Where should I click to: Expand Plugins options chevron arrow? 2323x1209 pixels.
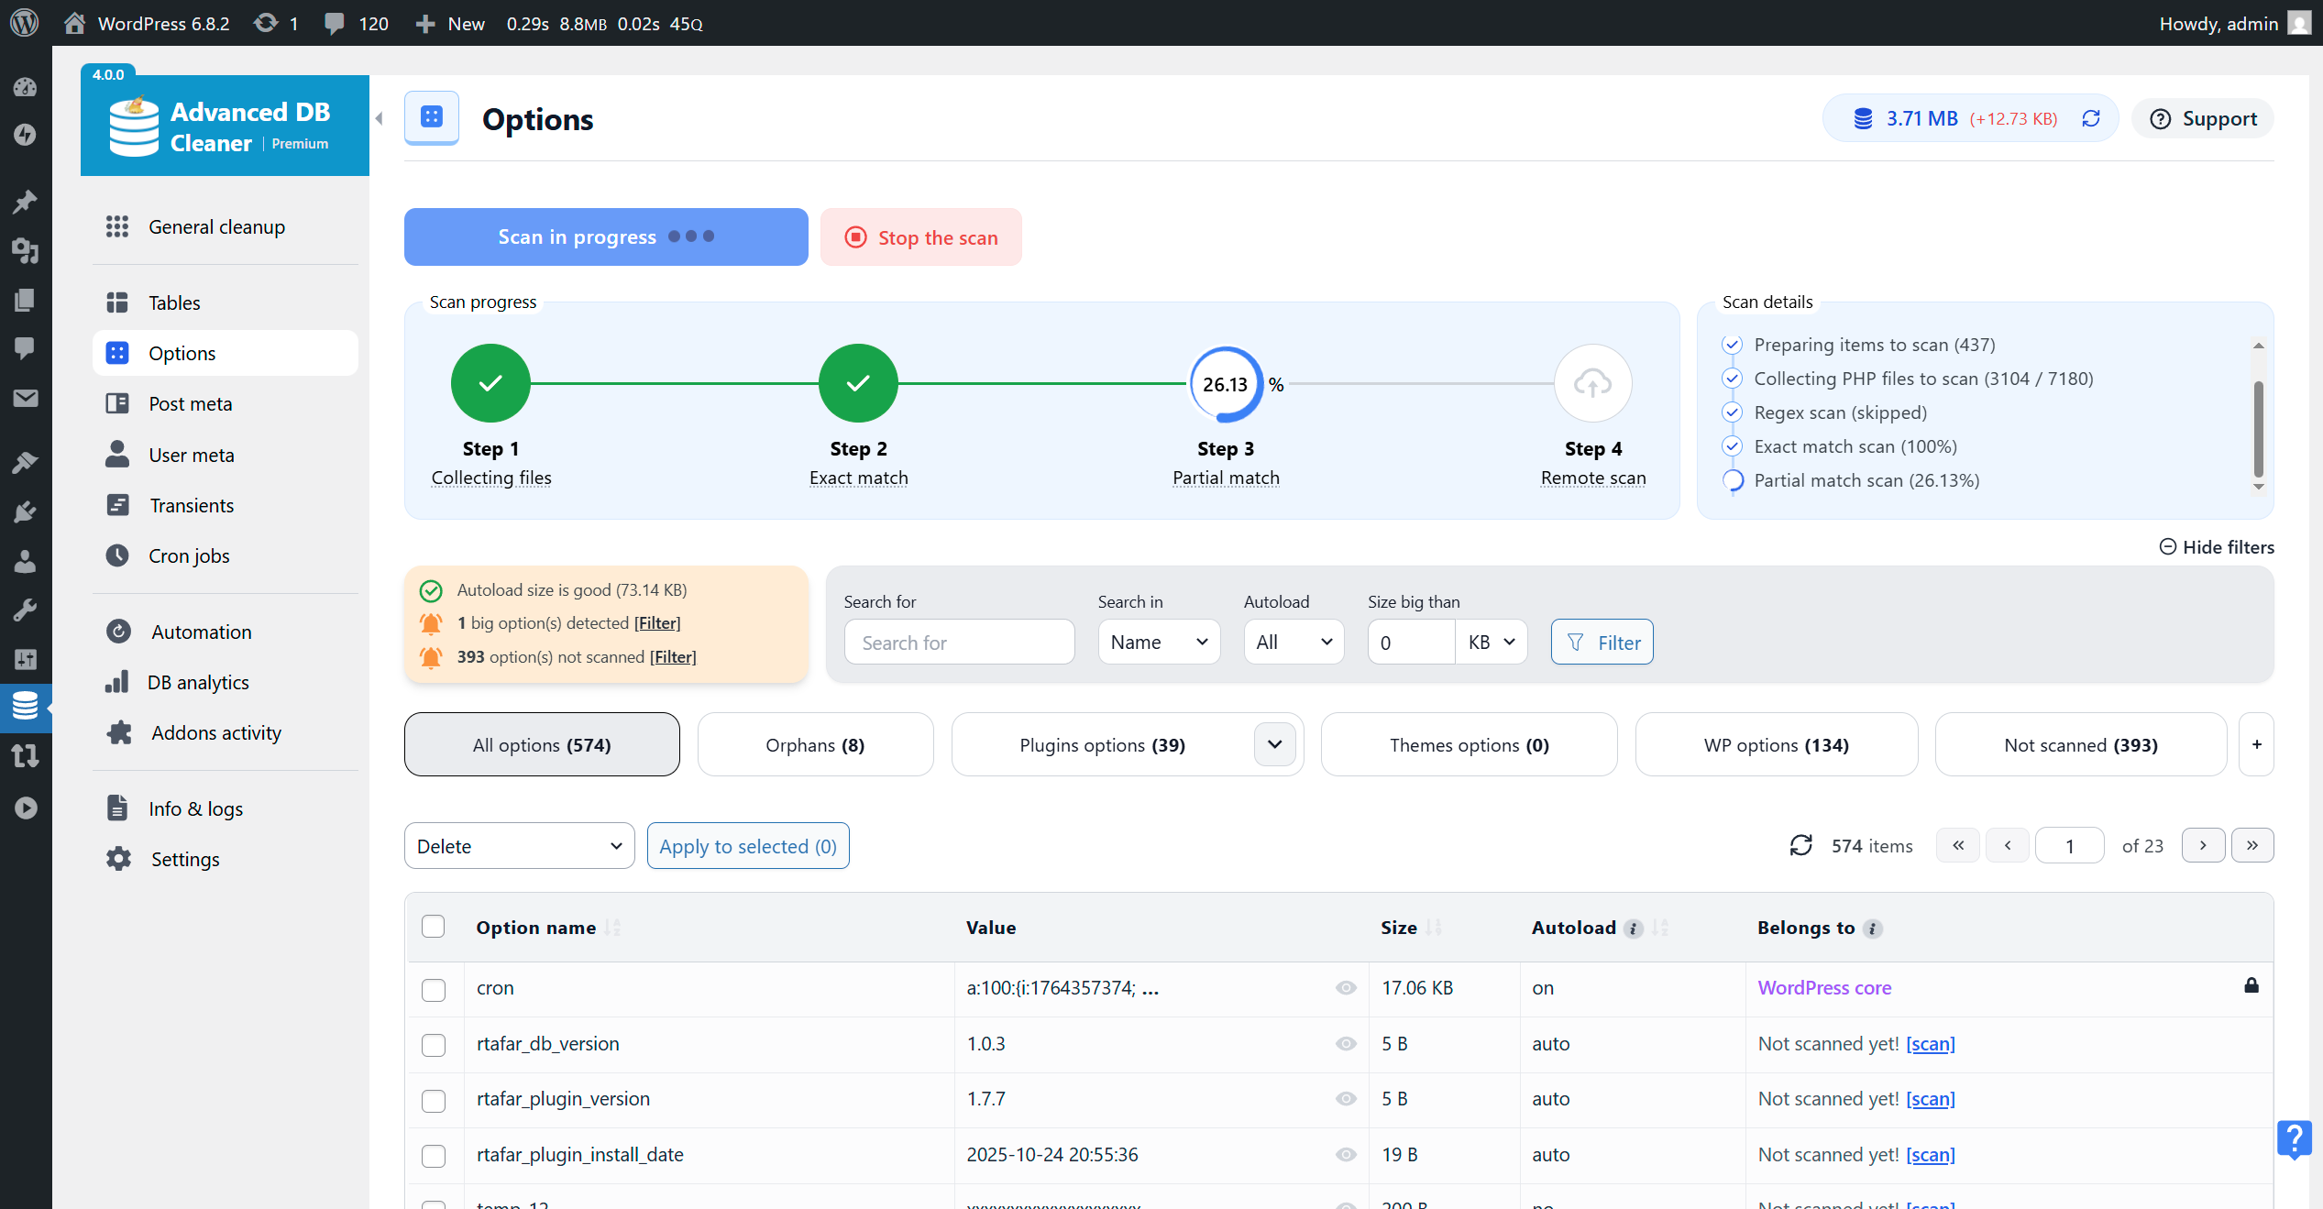tap(1274, 744)
